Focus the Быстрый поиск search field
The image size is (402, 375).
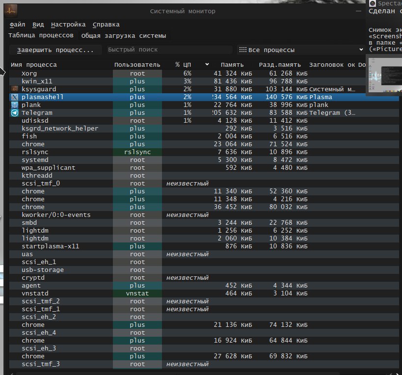coord(169,50)
